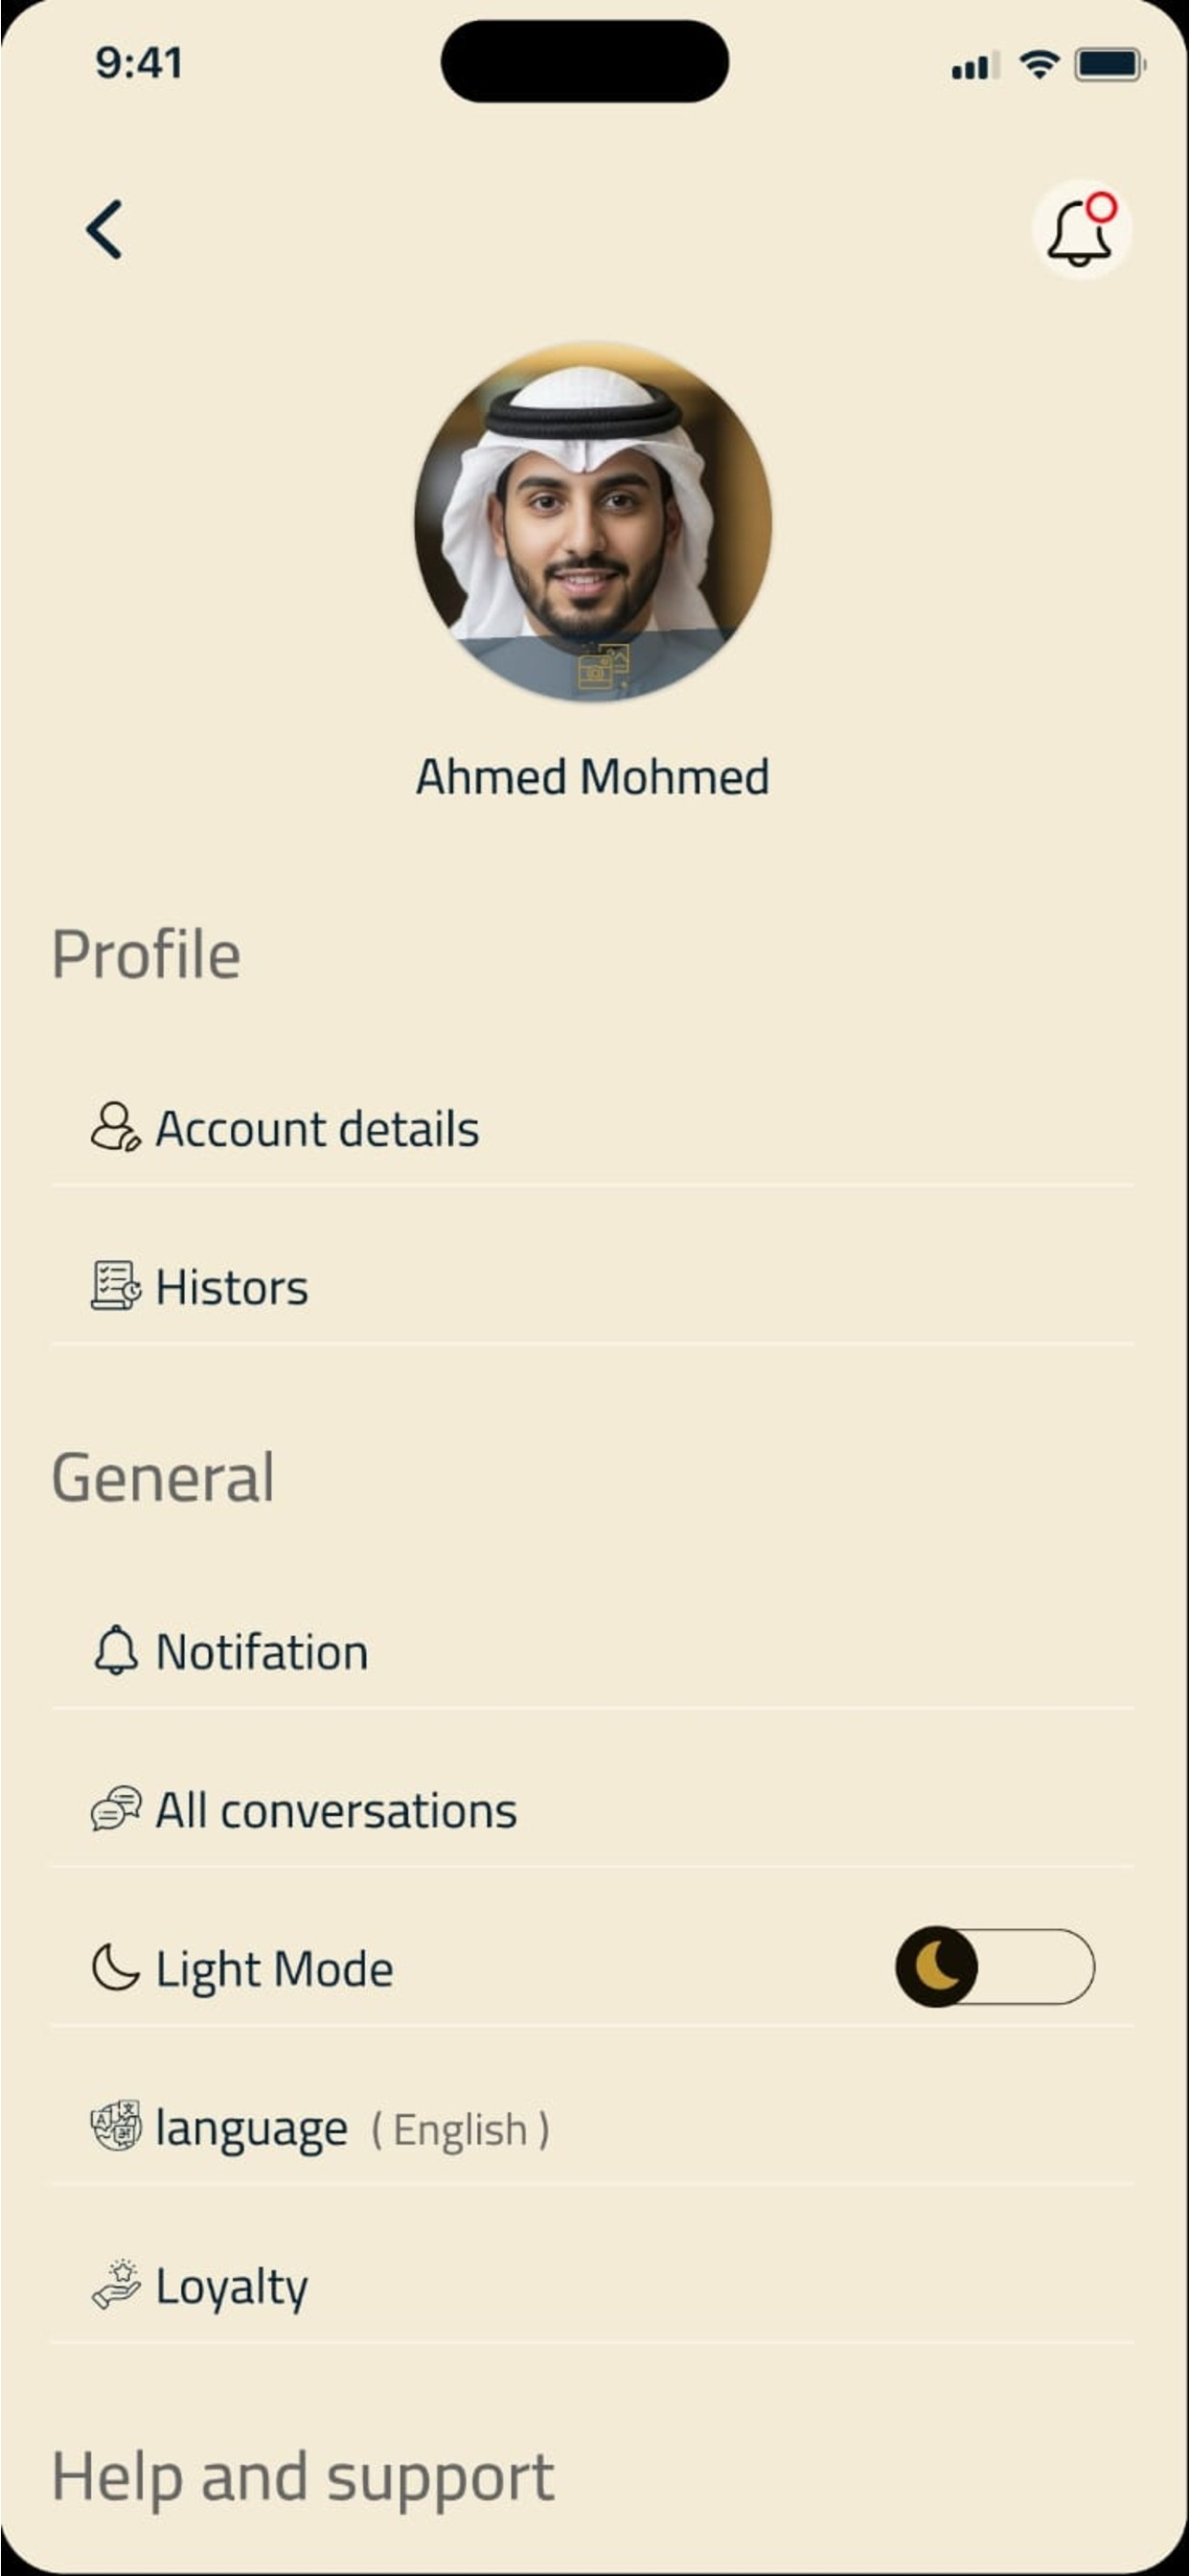Tap the back arrow icon

click(104, 229)
